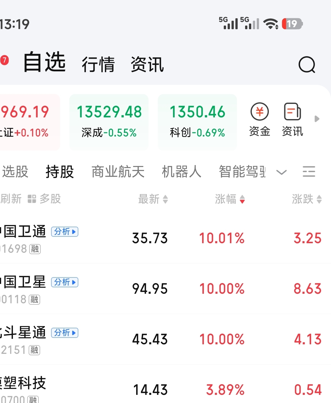This screenshot has width=331, height=403.
Task: Open the 资金 yuan coin icon
Action: [260, 111]
